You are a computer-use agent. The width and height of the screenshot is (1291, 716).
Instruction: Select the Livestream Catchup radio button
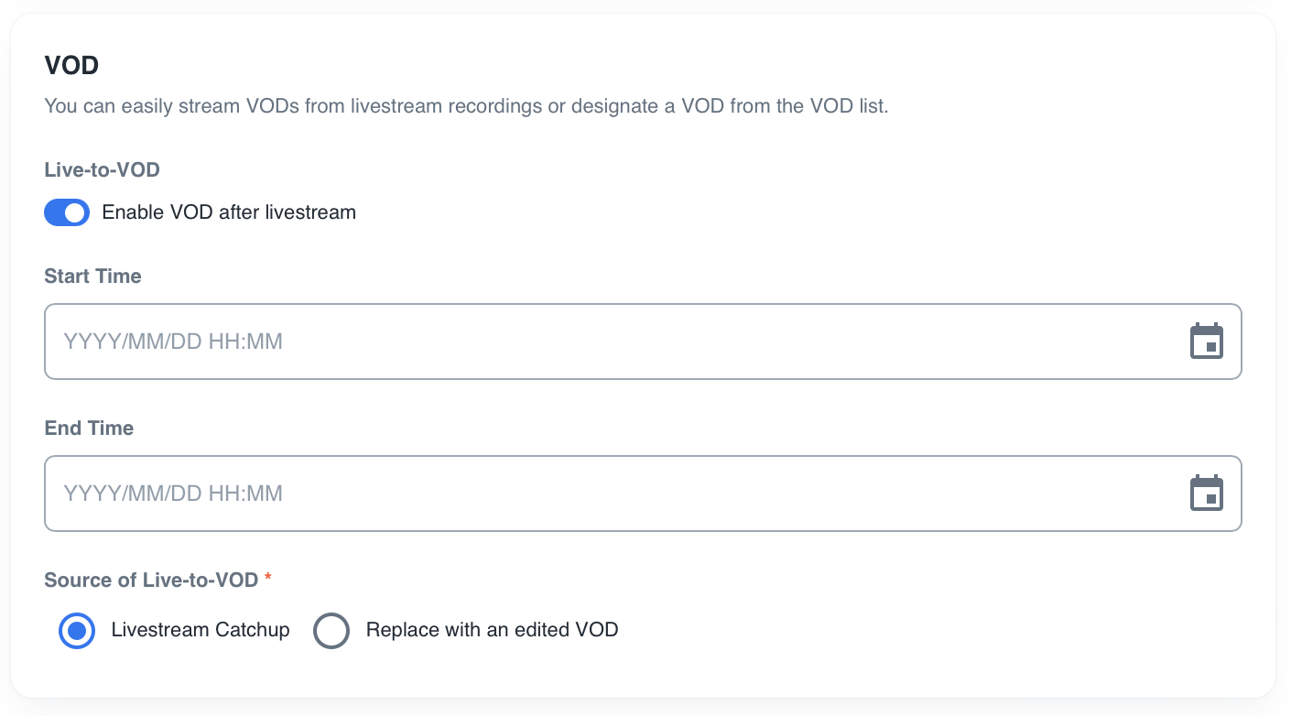77,631
